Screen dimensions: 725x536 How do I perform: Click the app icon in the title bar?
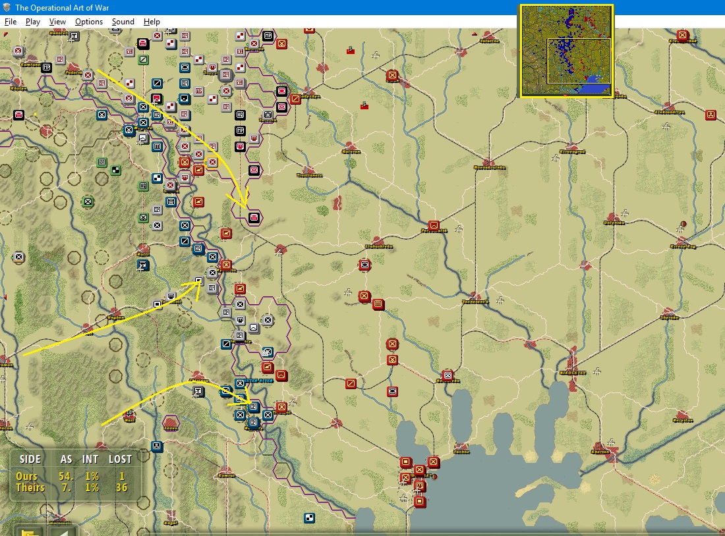[x=7, y=7]
